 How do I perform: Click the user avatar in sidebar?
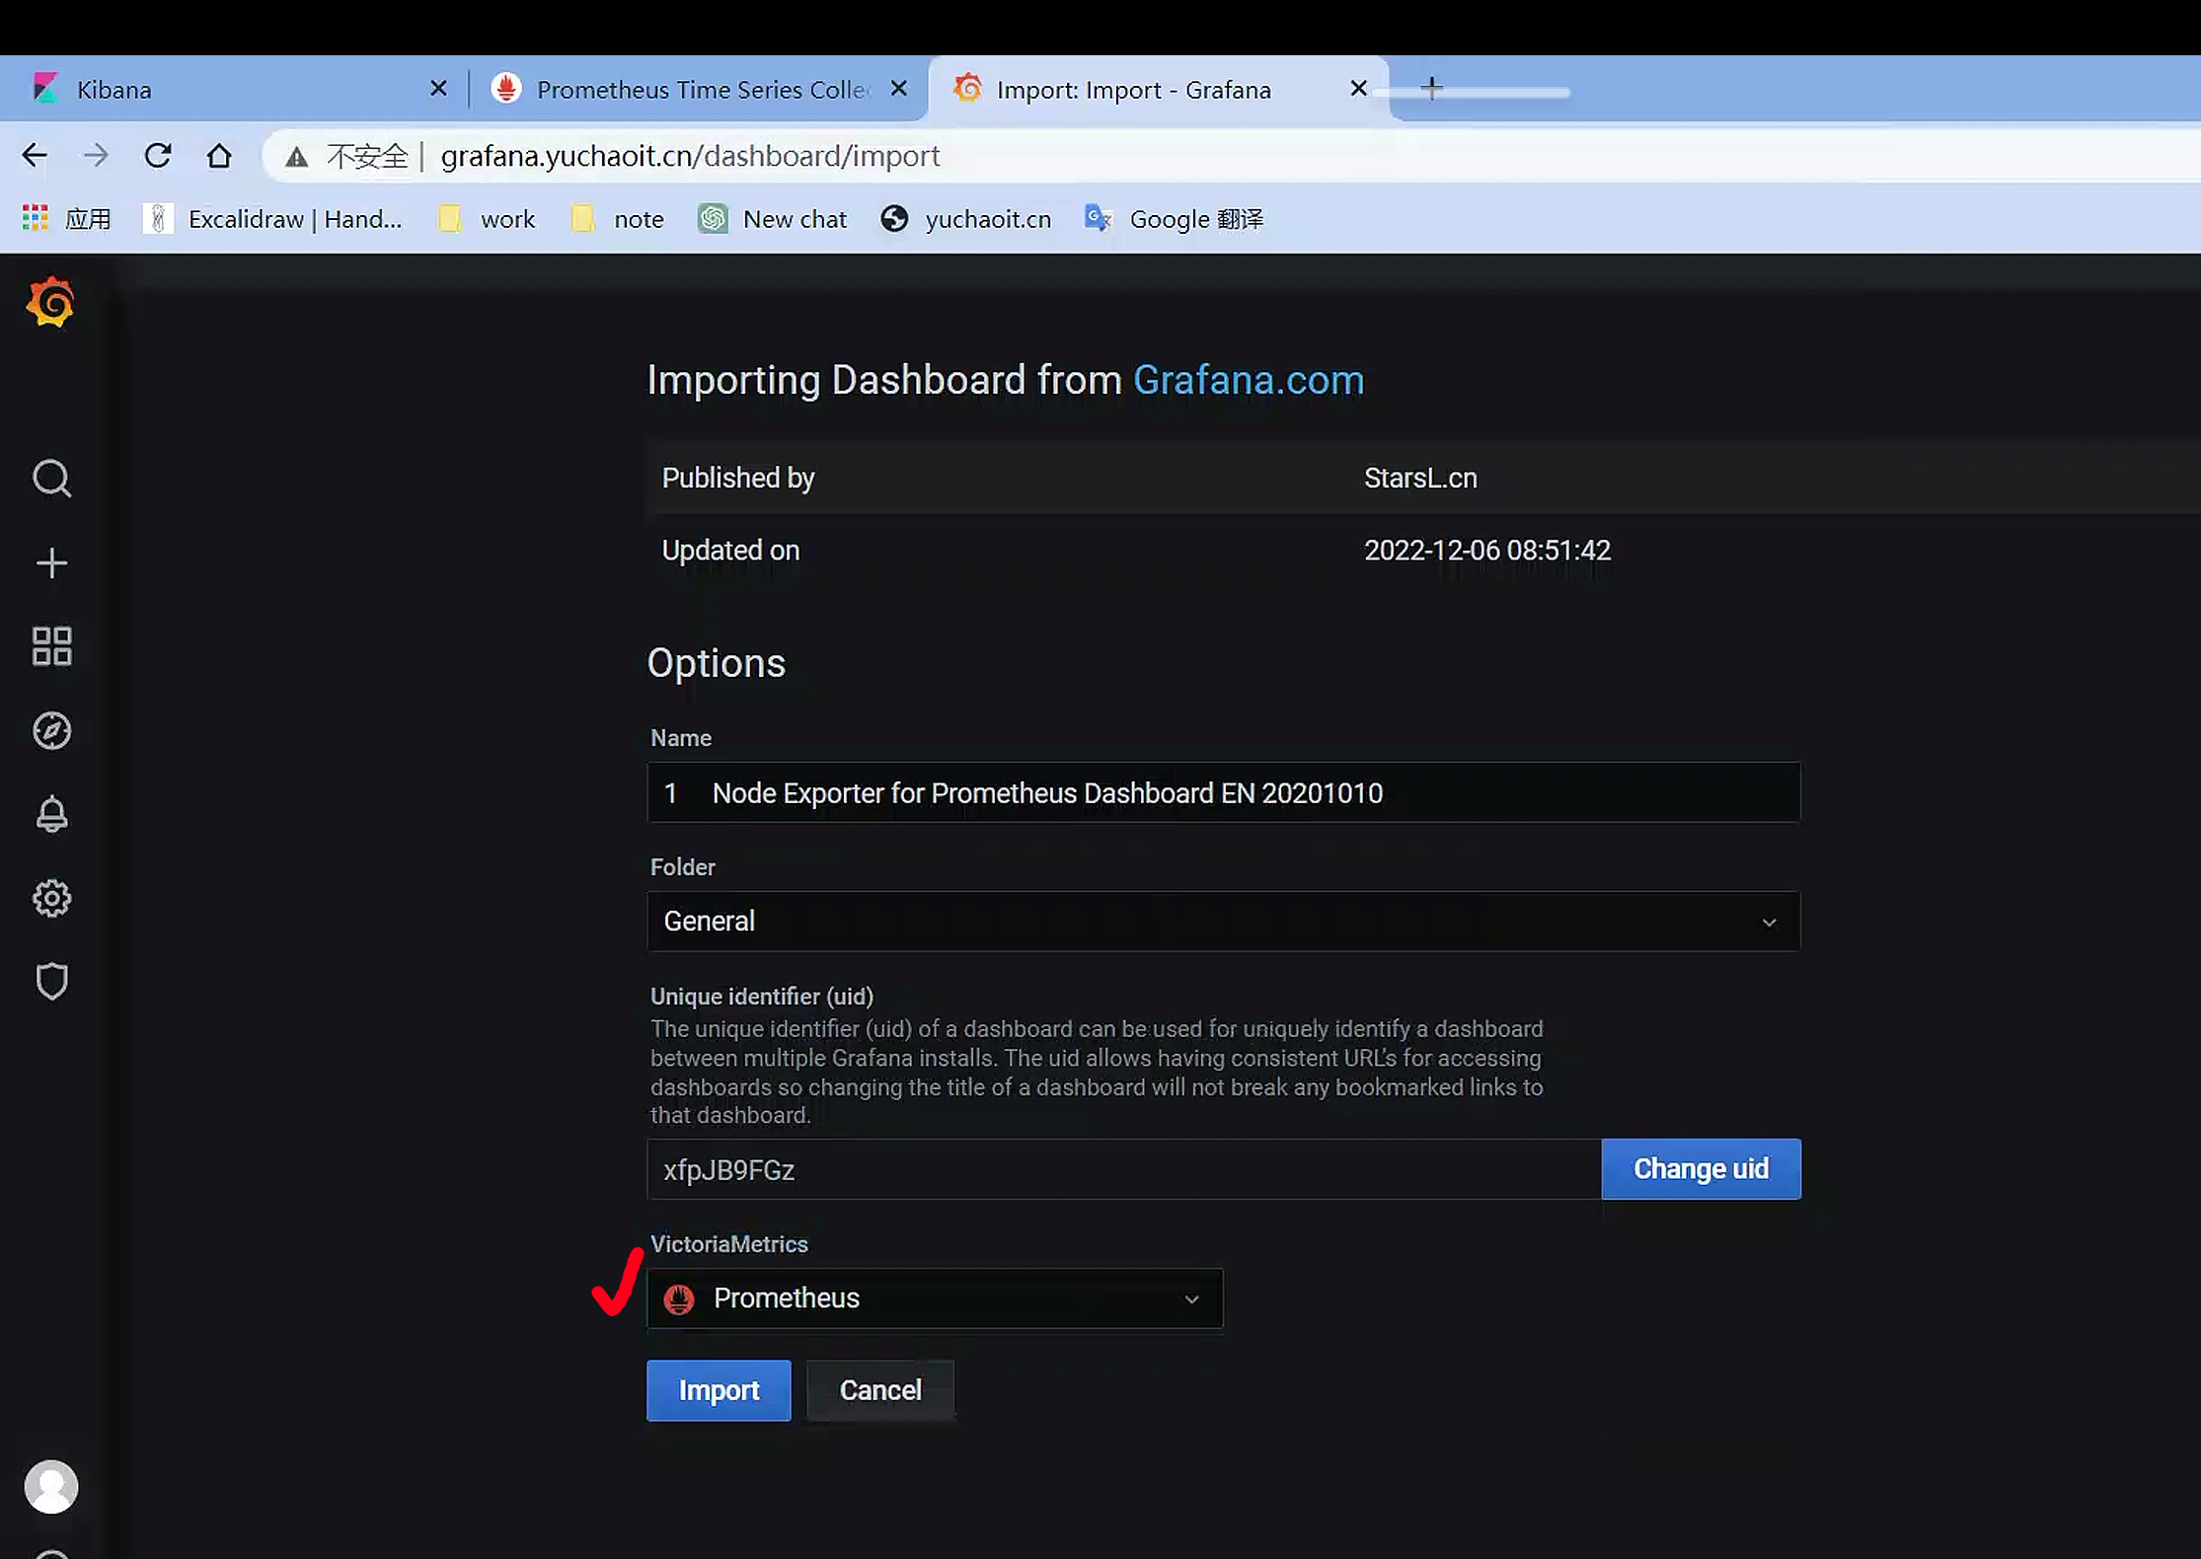[51, 1487]
